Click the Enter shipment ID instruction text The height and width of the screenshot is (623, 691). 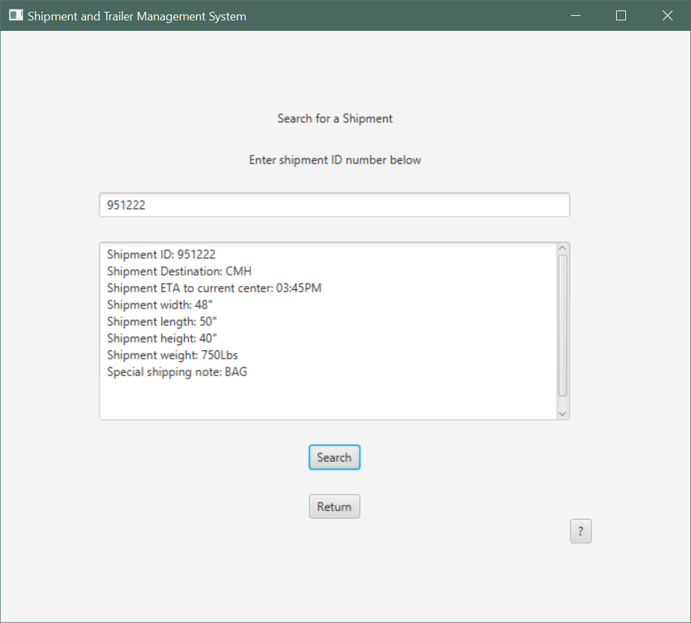(335, 160)
